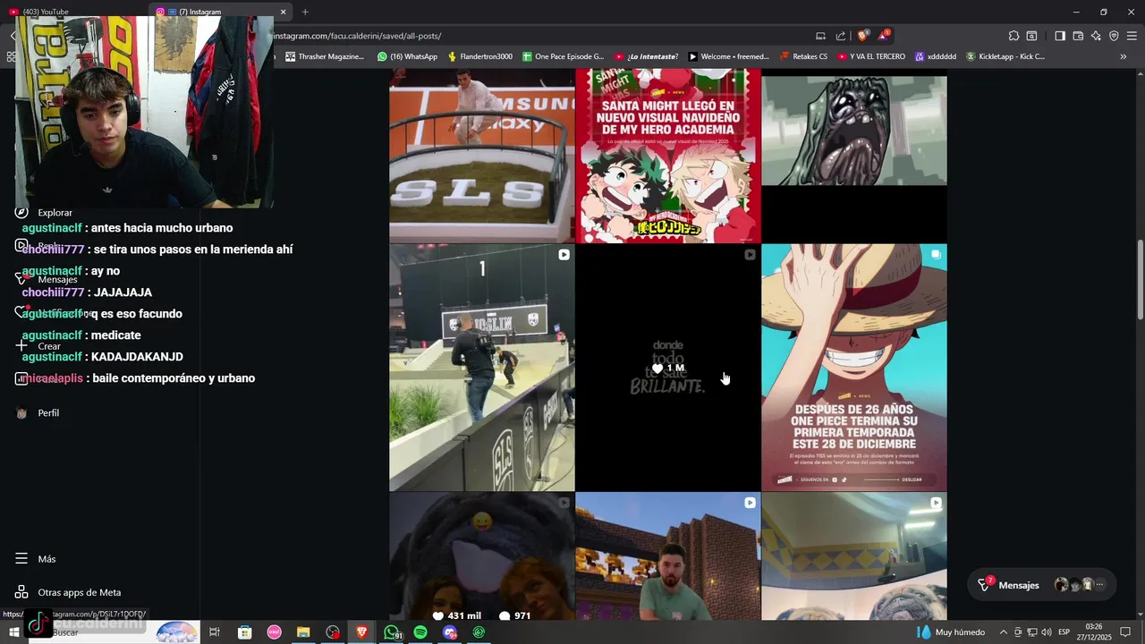
Task: Open the volume speaker tray icon
Action: [1047, 632]
